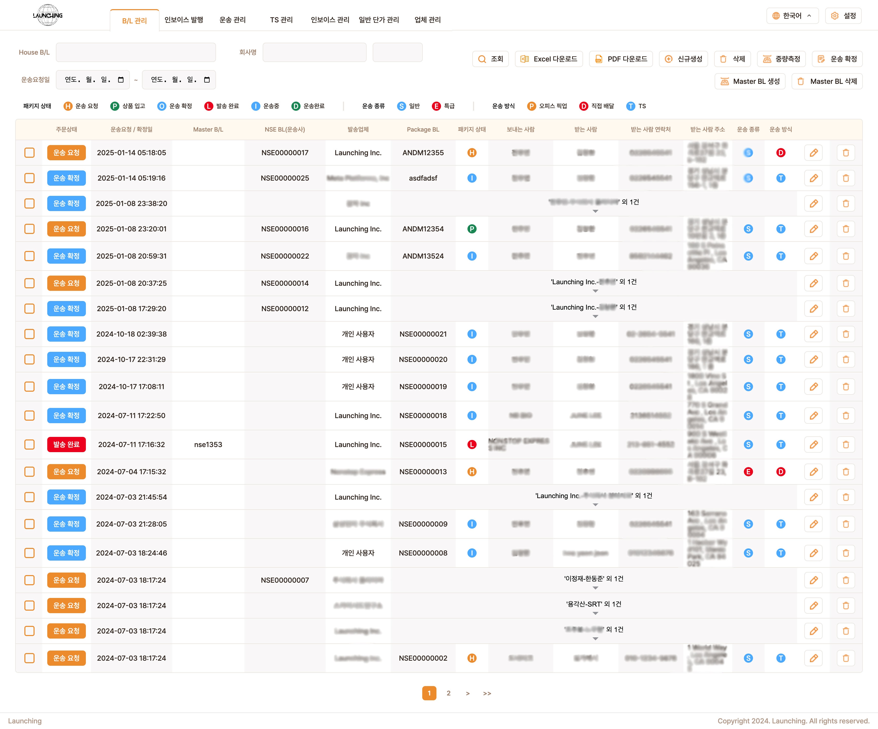
Task: Click trash icon for nse1353 Master B/L row
Action: click(845, 444)
